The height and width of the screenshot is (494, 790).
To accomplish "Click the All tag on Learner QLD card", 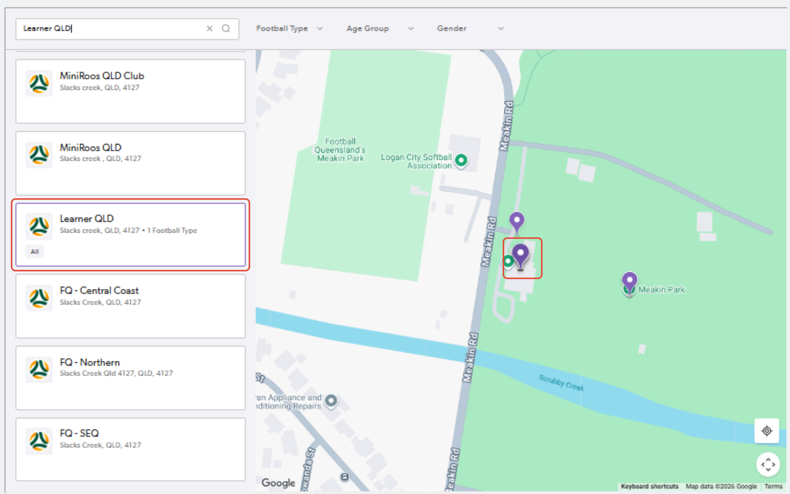I will (35, 252).
